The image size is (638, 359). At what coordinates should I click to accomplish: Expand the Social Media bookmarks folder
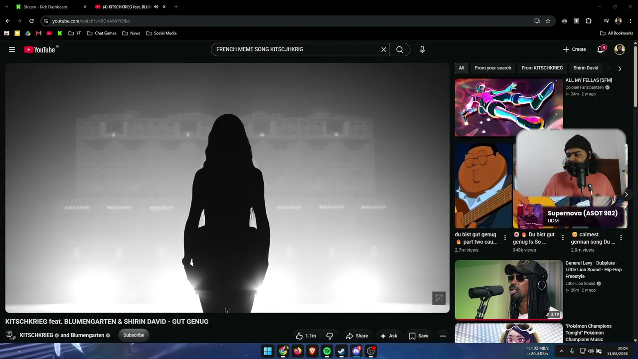pyautogui.click(x=161, y=33)
